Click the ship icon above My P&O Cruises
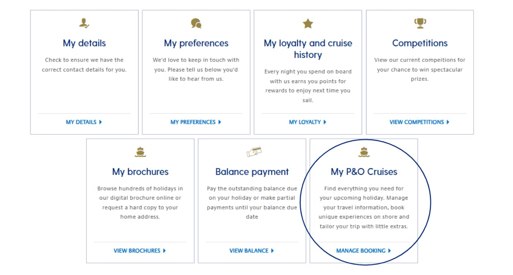Screen dimensions: 513x275 click(x=364, y=152)
